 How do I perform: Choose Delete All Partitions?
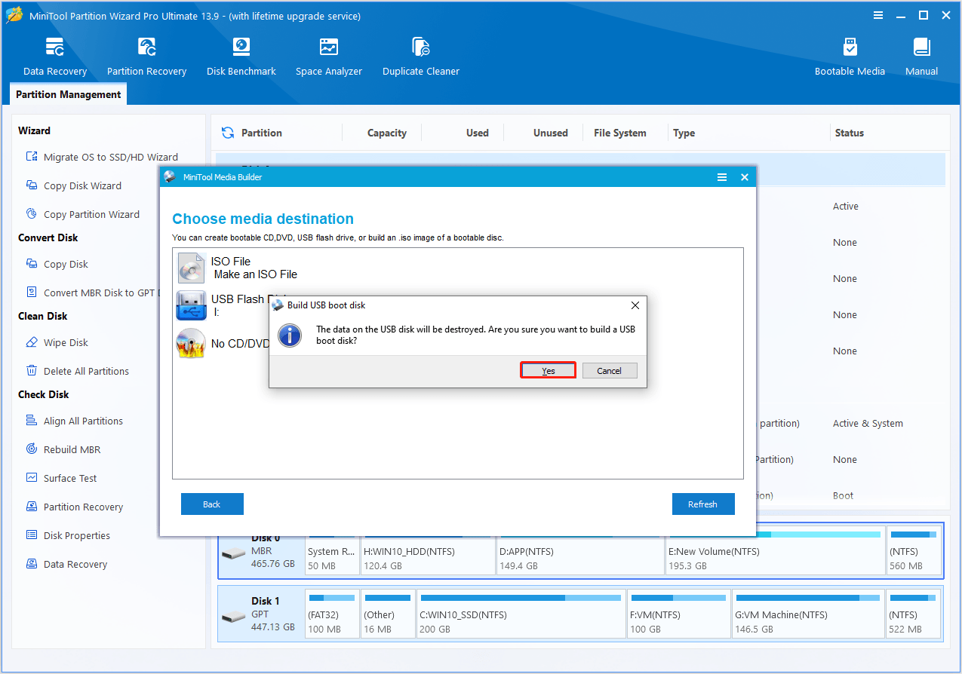[77, 371]
